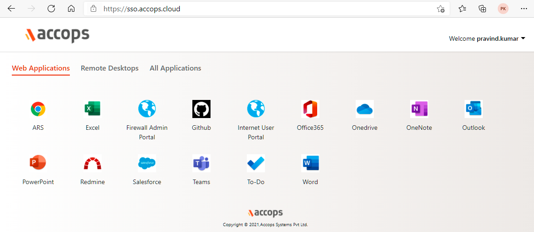Open the browser settings ellipsis menu
534x232 pixels.
[x=524, y=9]
